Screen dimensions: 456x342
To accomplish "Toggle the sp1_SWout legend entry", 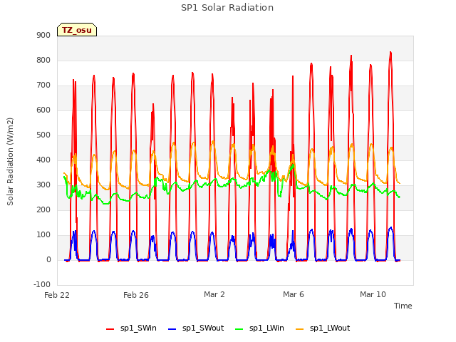I will pos(197,328).
